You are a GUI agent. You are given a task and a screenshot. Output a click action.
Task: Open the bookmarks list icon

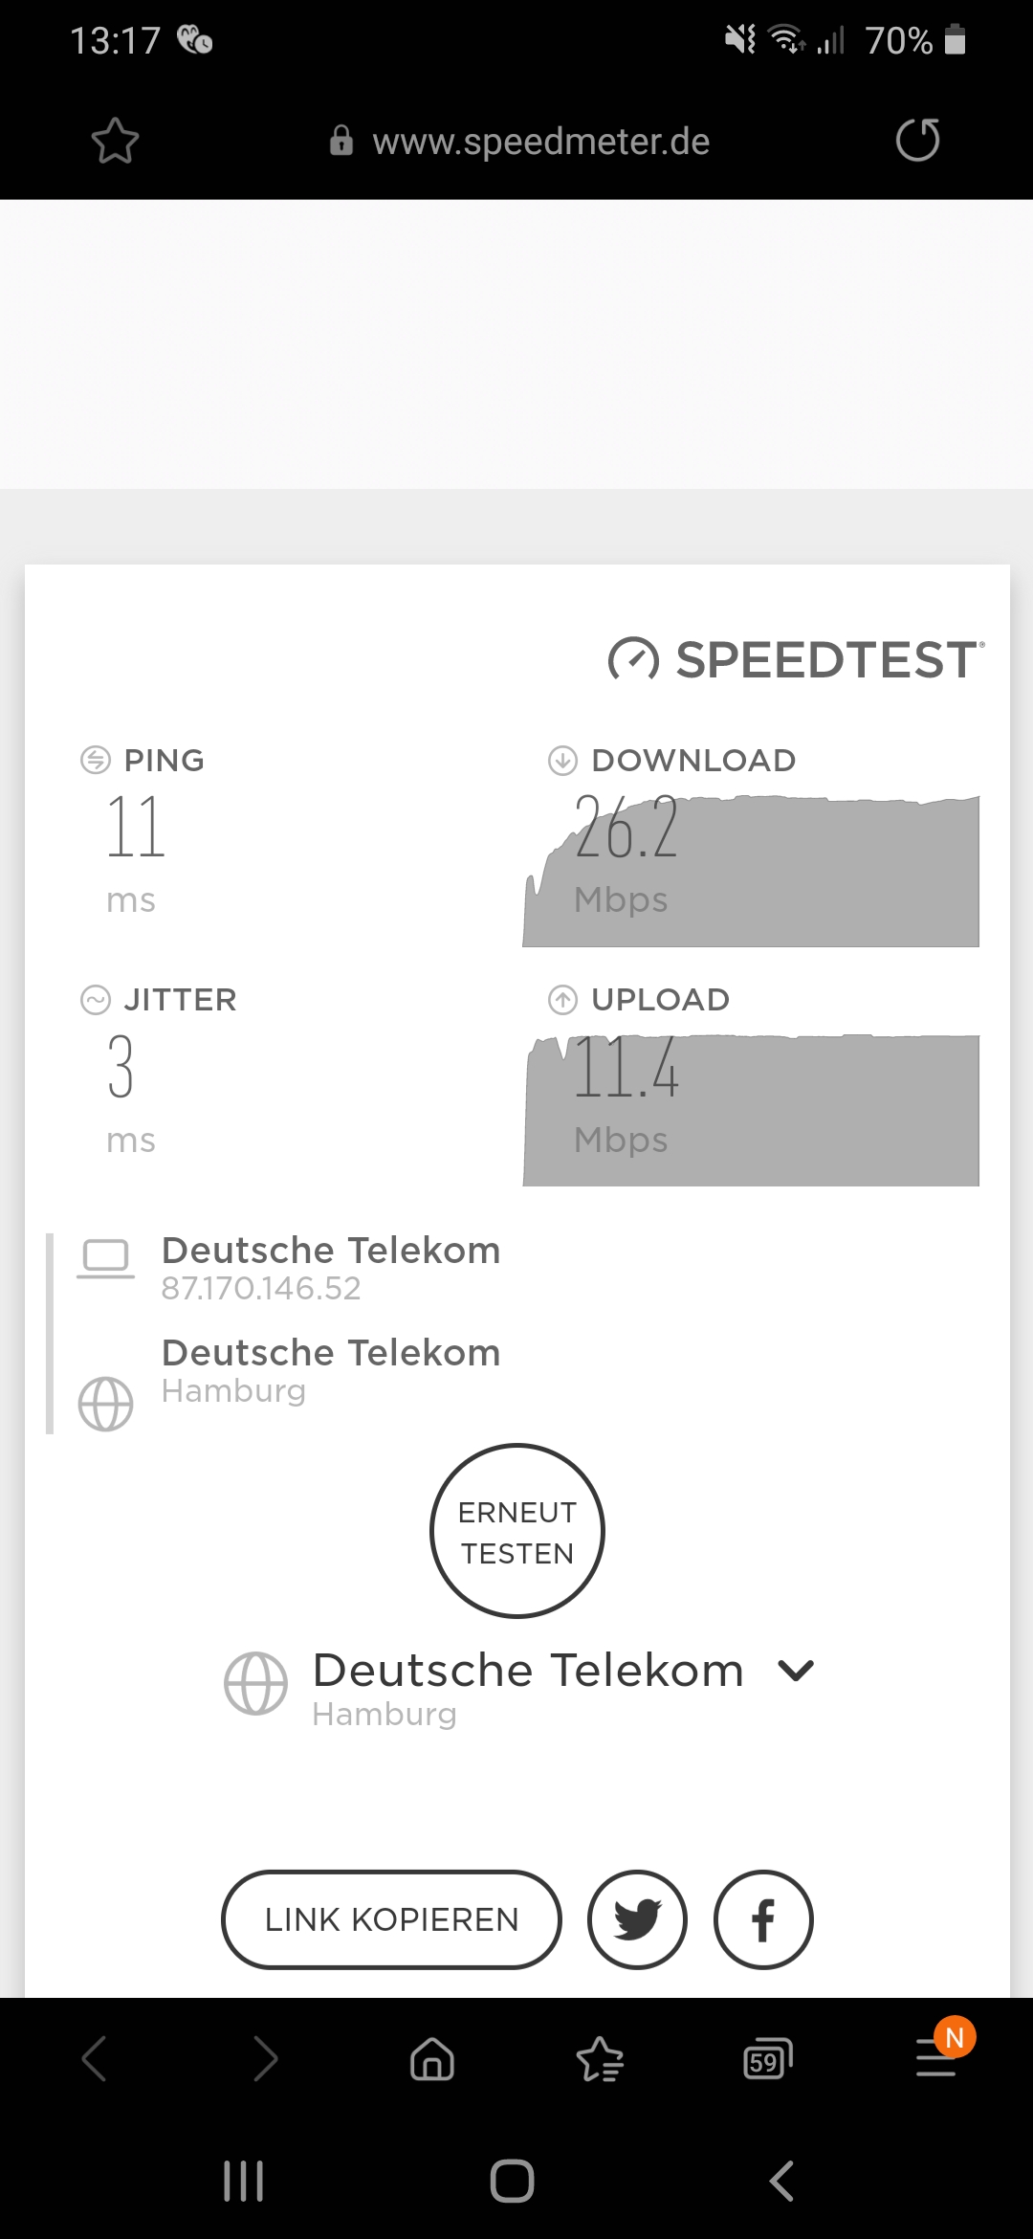[600, 2057]
